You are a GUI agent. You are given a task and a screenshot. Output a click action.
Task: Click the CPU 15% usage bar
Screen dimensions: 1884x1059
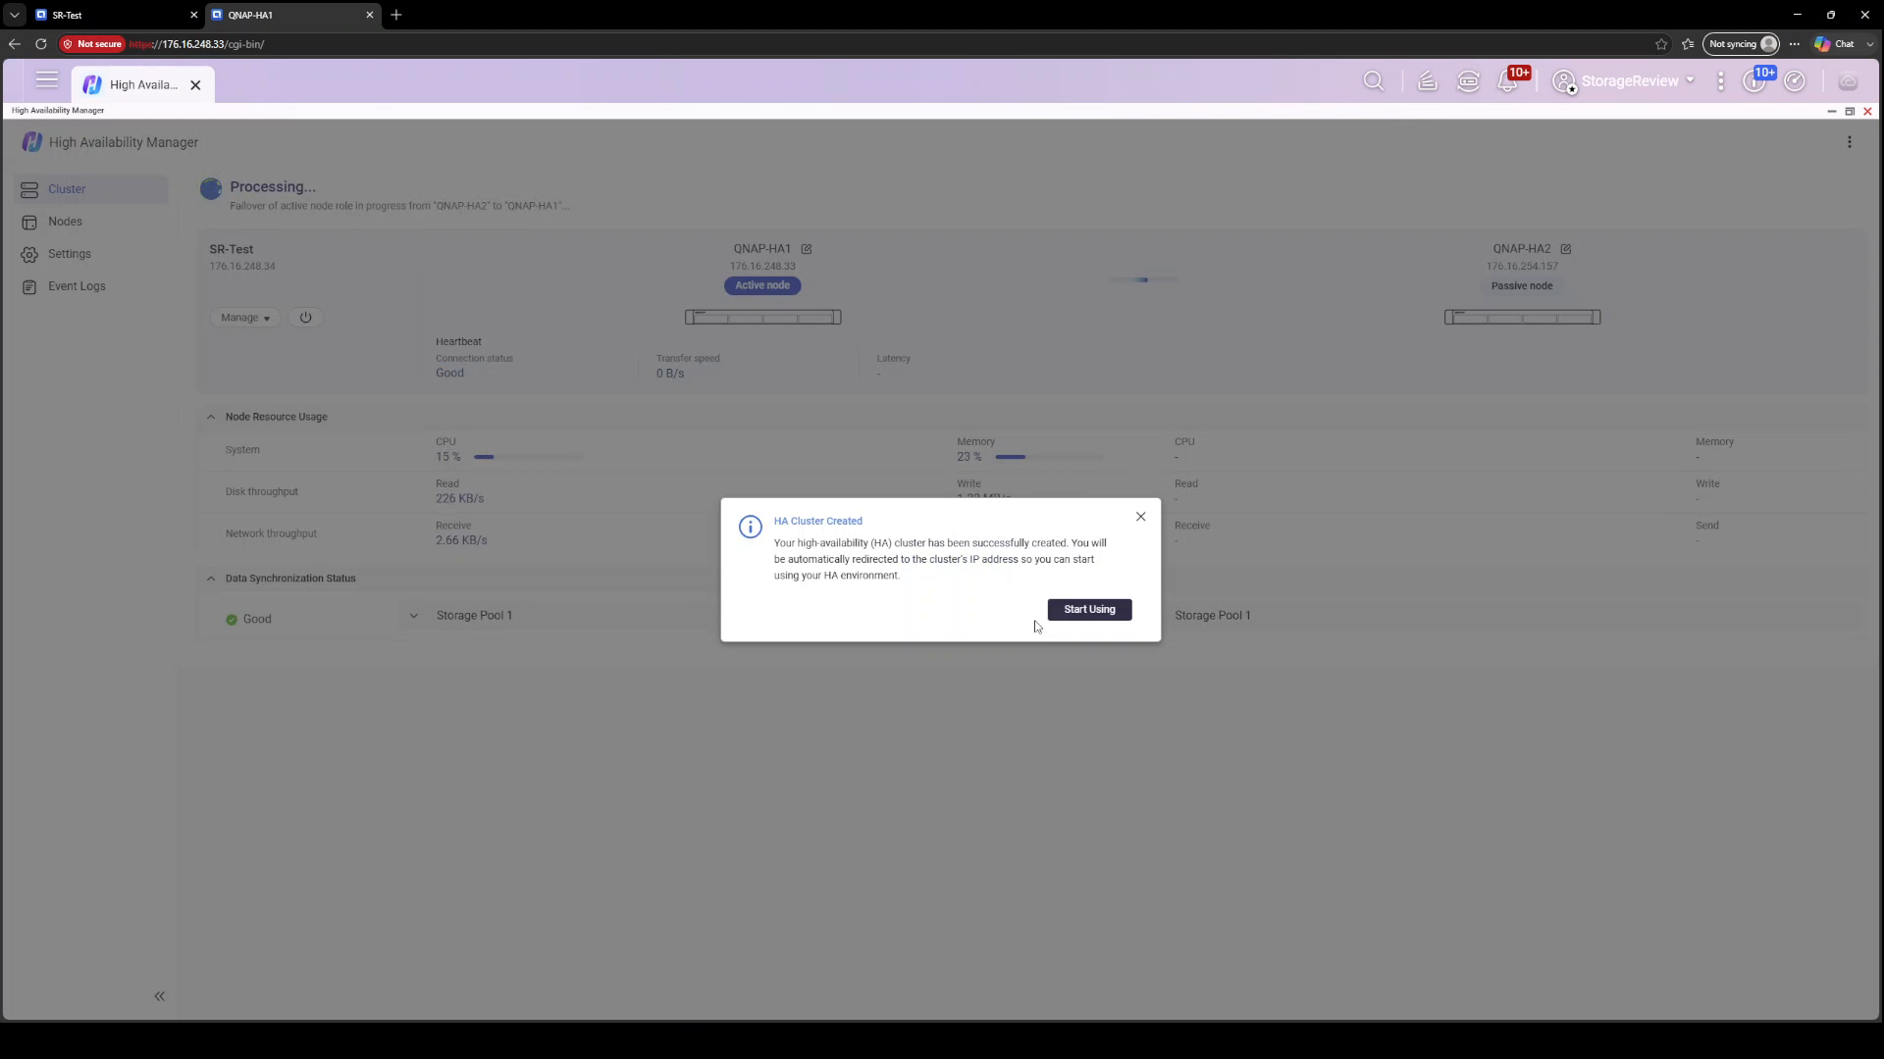528,457
